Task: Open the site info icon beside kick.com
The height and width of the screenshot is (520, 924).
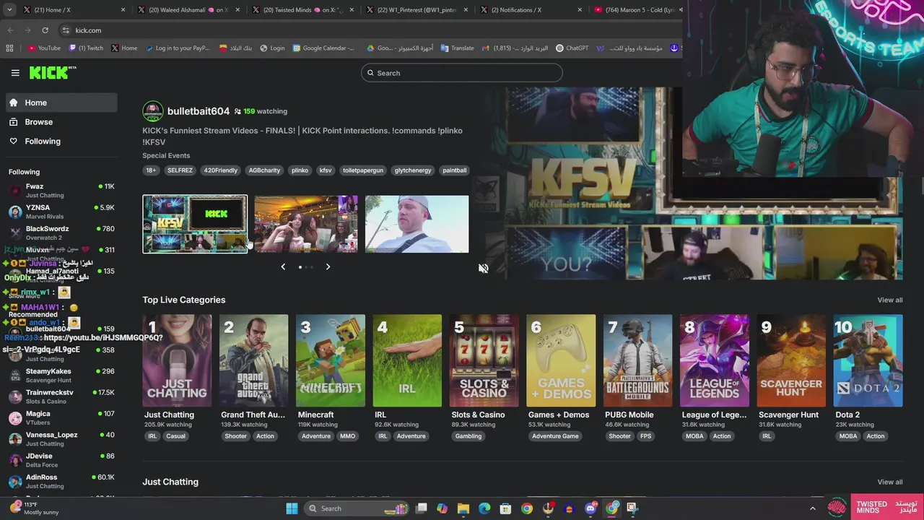Action: click(x=66, y=30)
